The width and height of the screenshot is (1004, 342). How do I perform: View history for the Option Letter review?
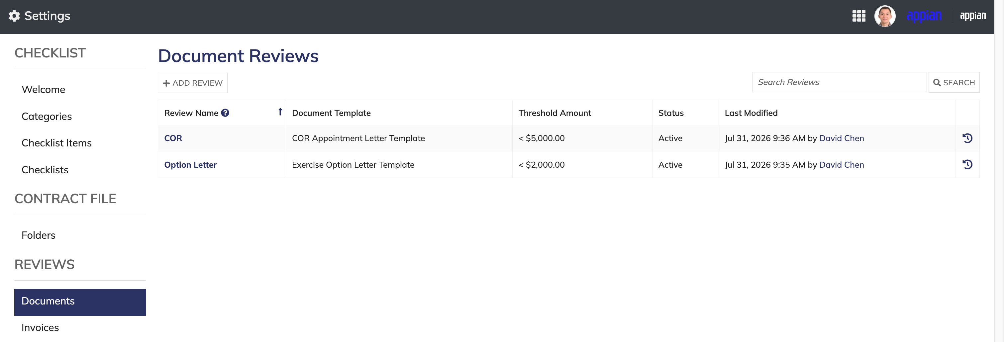[x=967, y=165]
